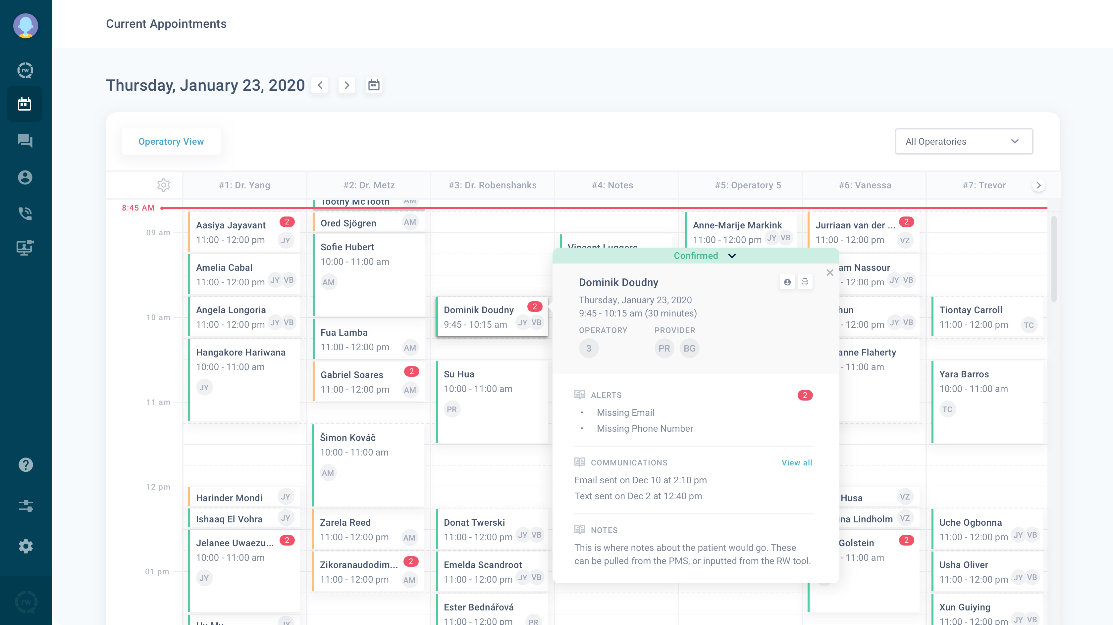Show next operatory columns arrow
Image resolution: width=1113 pixels, height=625 pixels.
pos(1039,185)
